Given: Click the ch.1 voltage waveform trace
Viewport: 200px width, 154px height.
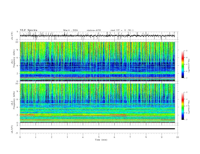Looking at the screenshot, I should pyautogui.click(x=97, y=36).
